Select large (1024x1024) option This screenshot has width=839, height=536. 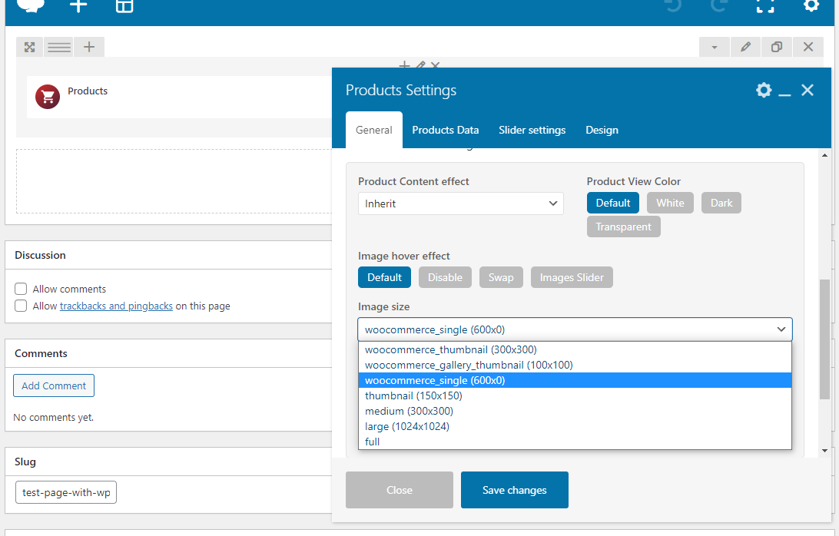(x=575, y=427)
